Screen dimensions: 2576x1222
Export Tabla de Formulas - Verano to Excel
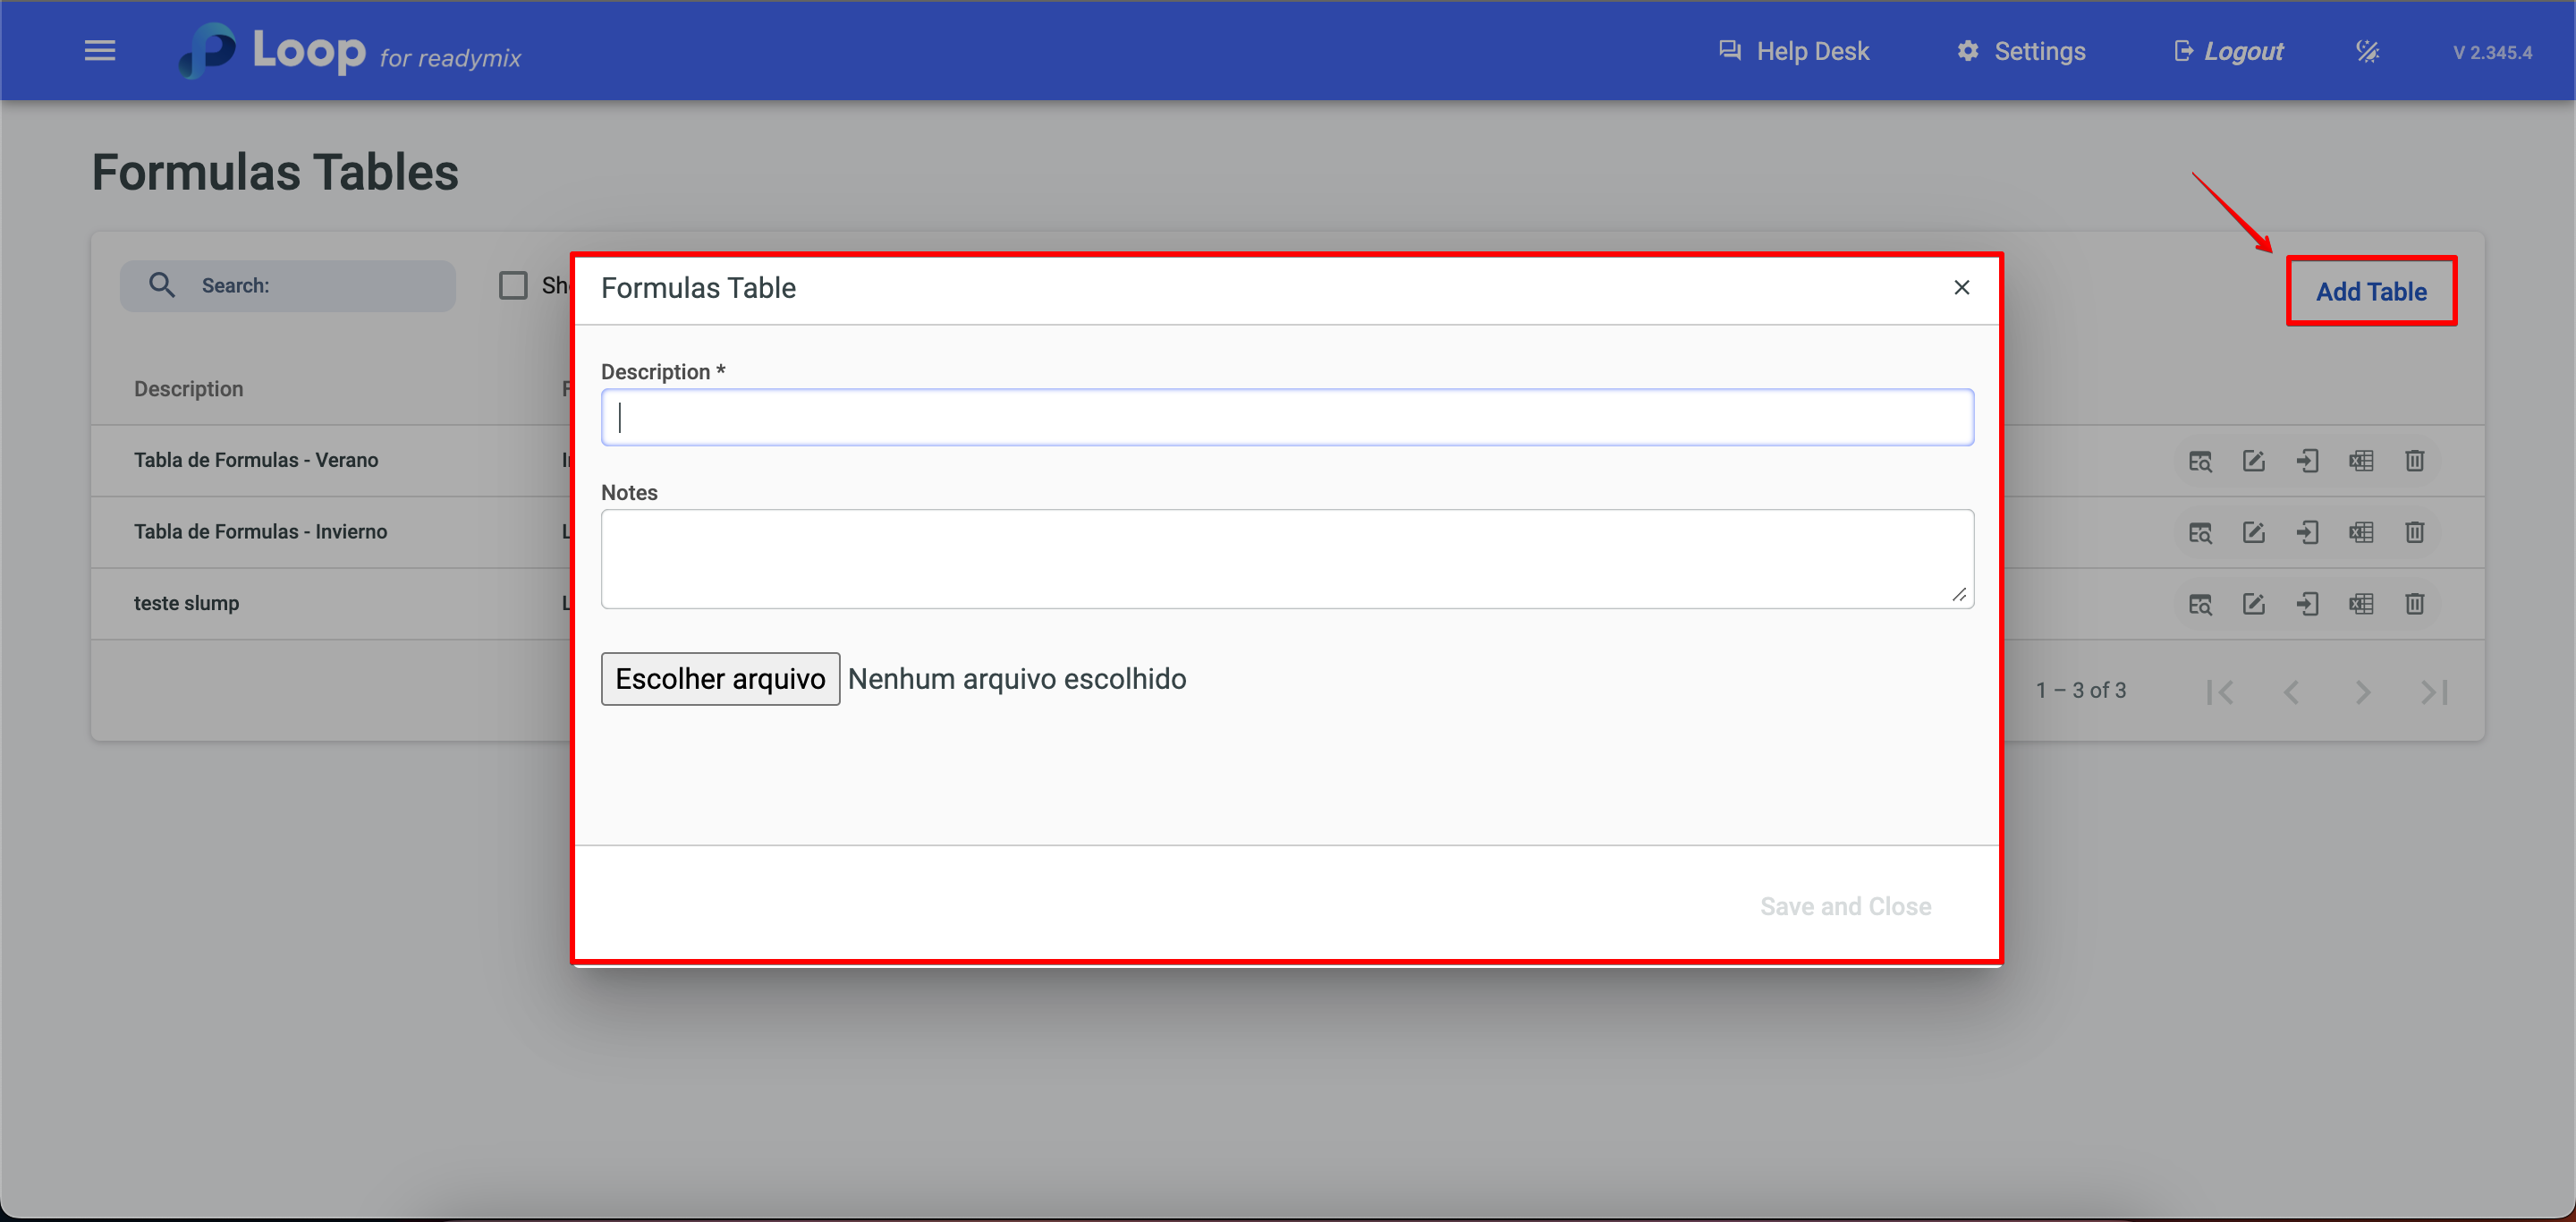[x=2361, y=461]
